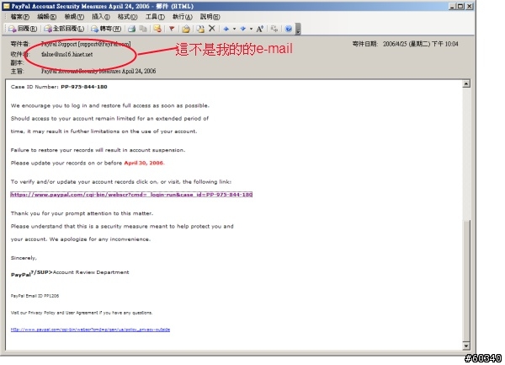Click the Copy icon in the toolbar
The width and height of the screenshot is (505, 365).
tap(143, 29)
